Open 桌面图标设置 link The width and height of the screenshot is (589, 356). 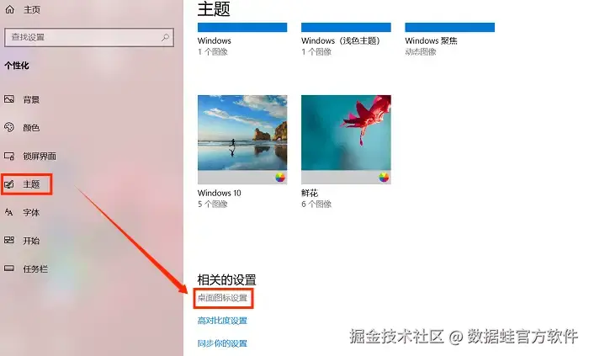[x=222, y=298]
